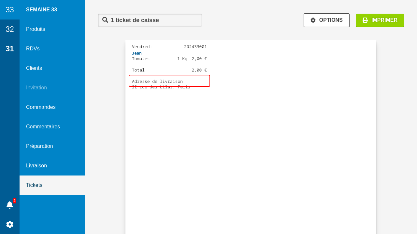
Task: Switch to week 33
Action: tap(10, 10)
